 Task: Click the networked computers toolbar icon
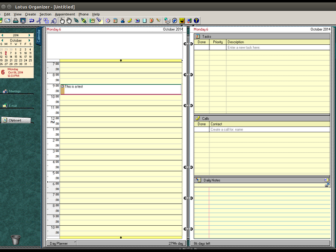click(x=189, y=20)
